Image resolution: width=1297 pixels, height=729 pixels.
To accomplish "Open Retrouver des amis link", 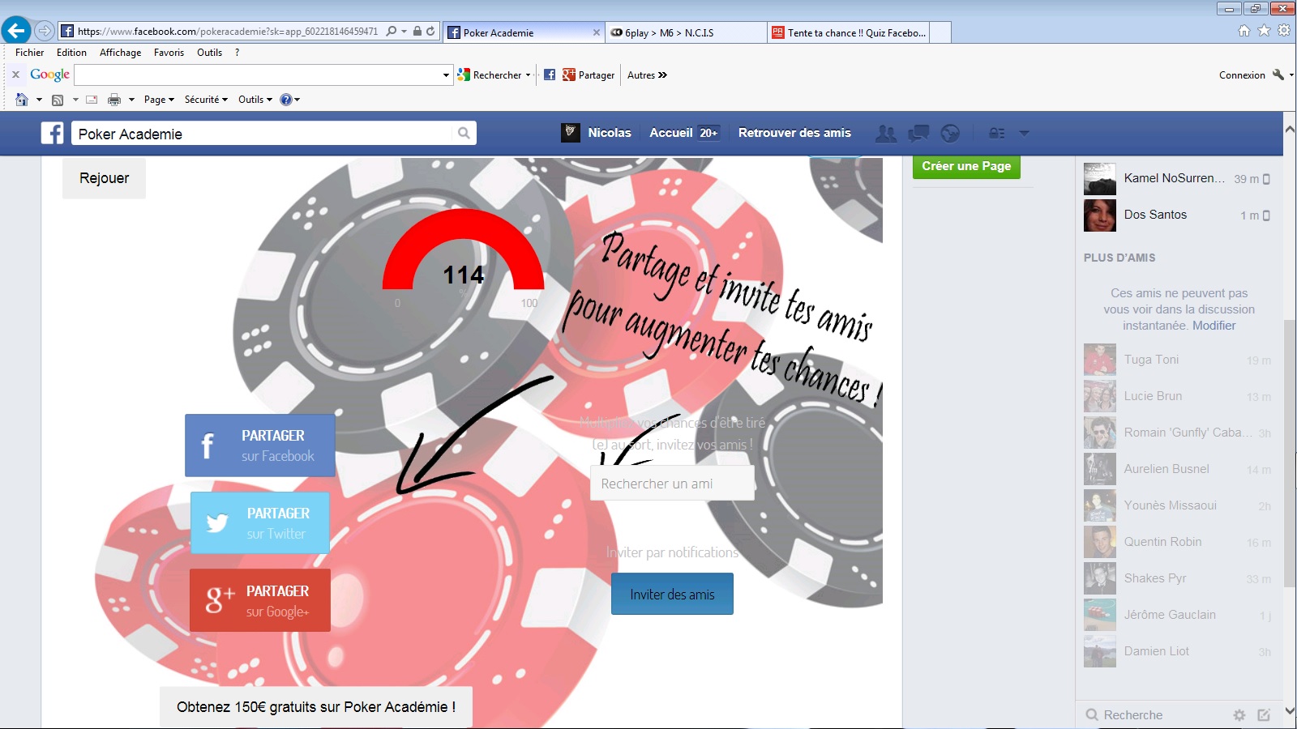I will pos(794,133).
